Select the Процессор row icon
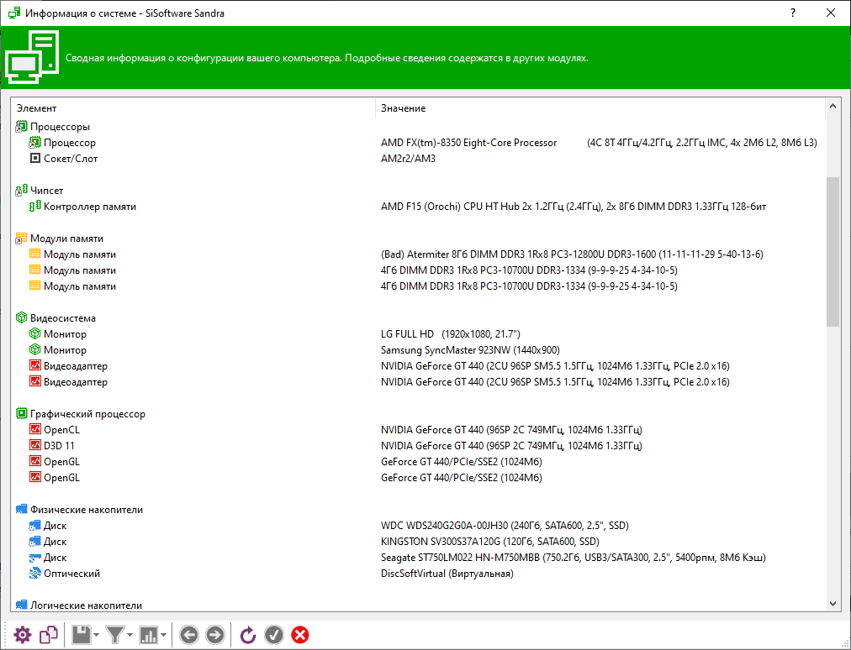The width and height of the screenshot is (851, 650). coord(34,143)
